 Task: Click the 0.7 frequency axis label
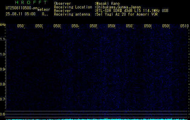2,99
